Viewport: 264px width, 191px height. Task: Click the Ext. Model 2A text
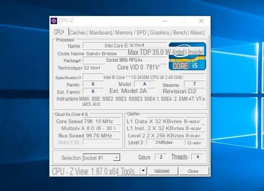click(x=128, y=91)
